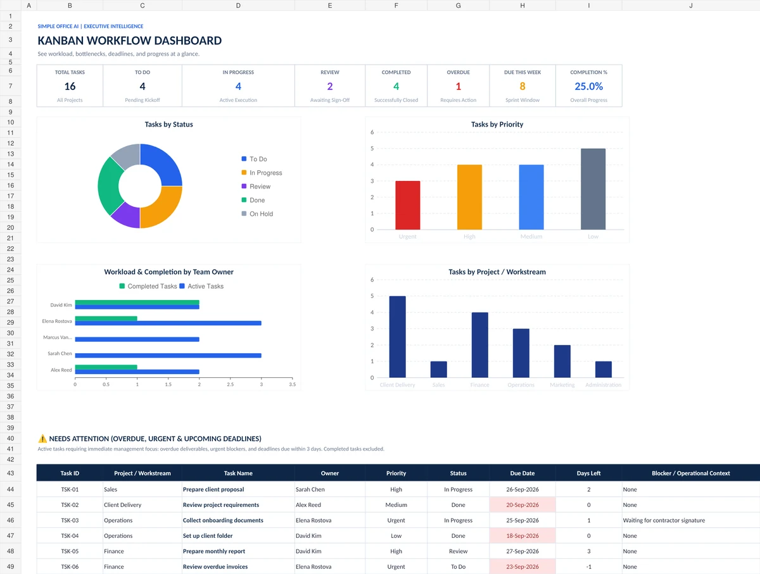Image resolution: width=760 pixels, height=574 pixels.
Task: Click the Review overdue invoices cell
Action: (x=238, y=566)
